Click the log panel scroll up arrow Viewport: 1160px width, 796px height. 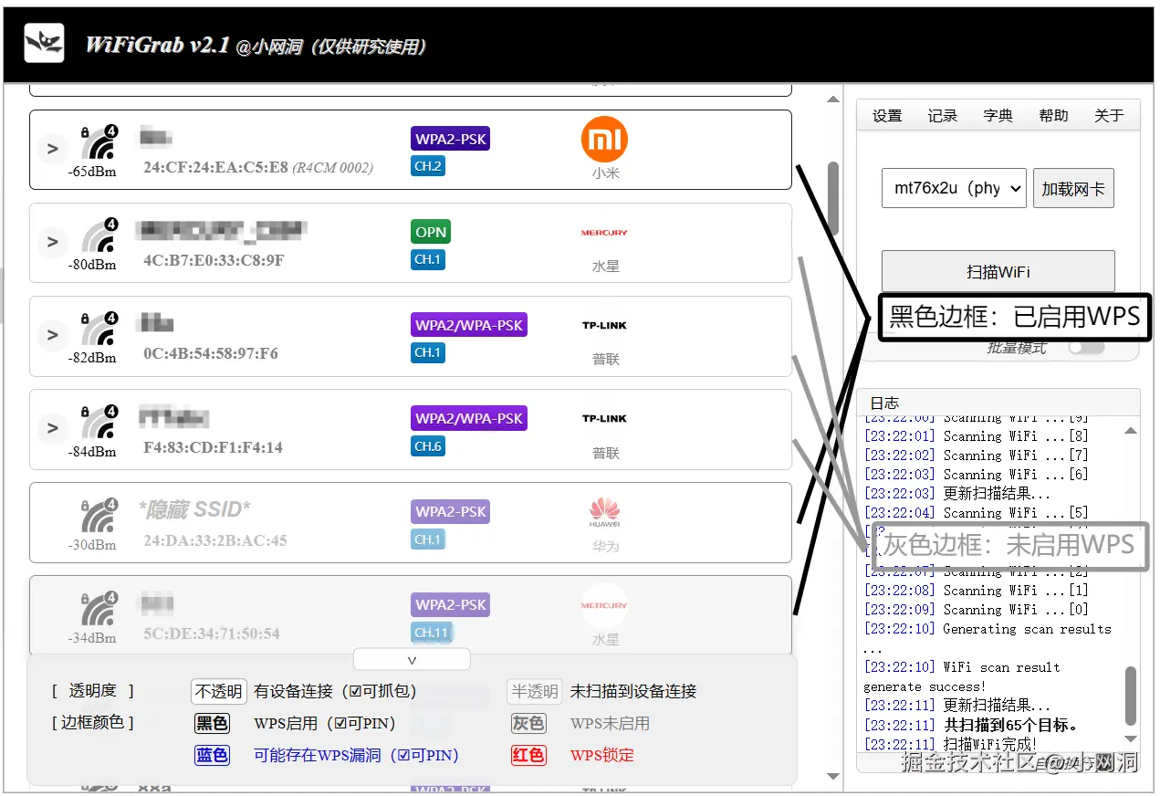1131,430
